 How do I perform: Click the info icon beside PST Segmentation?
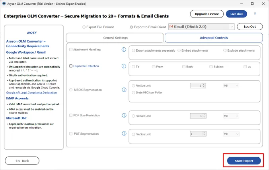click(124, 134)
